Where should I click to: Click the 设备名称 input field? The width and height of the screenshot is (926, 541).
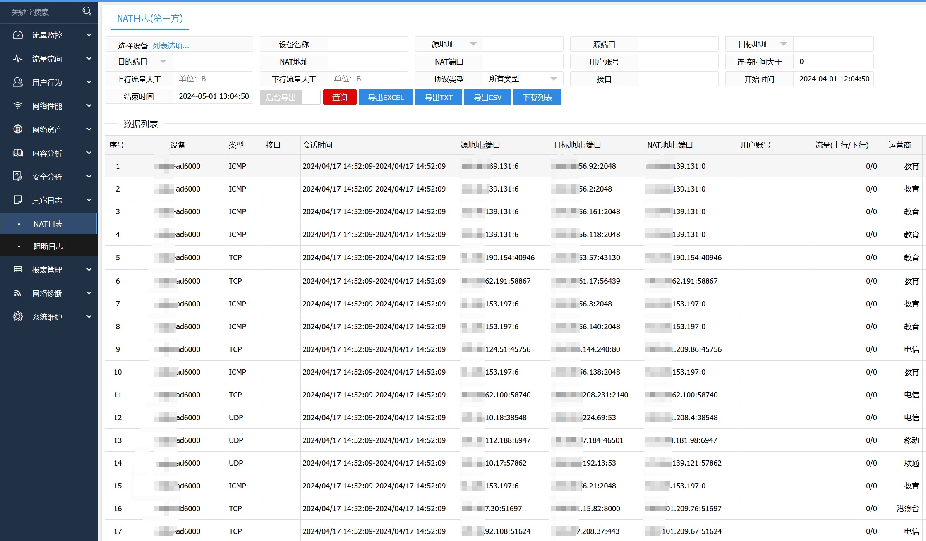coord(367,44)
